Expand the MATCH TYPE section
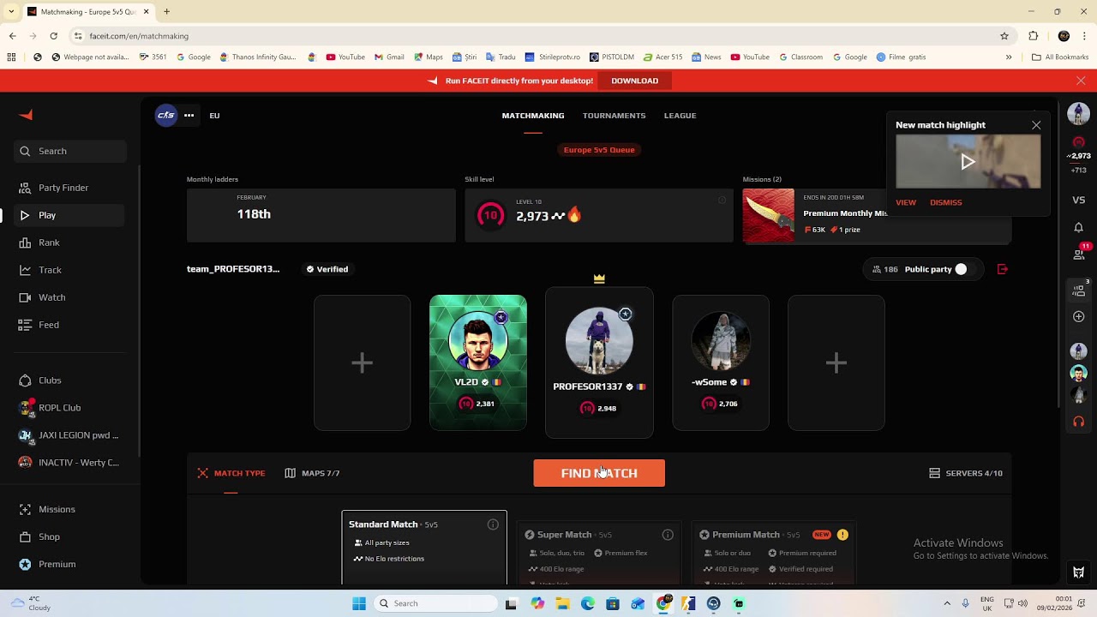Screen dimensions: 1097x617 point(231,473)
